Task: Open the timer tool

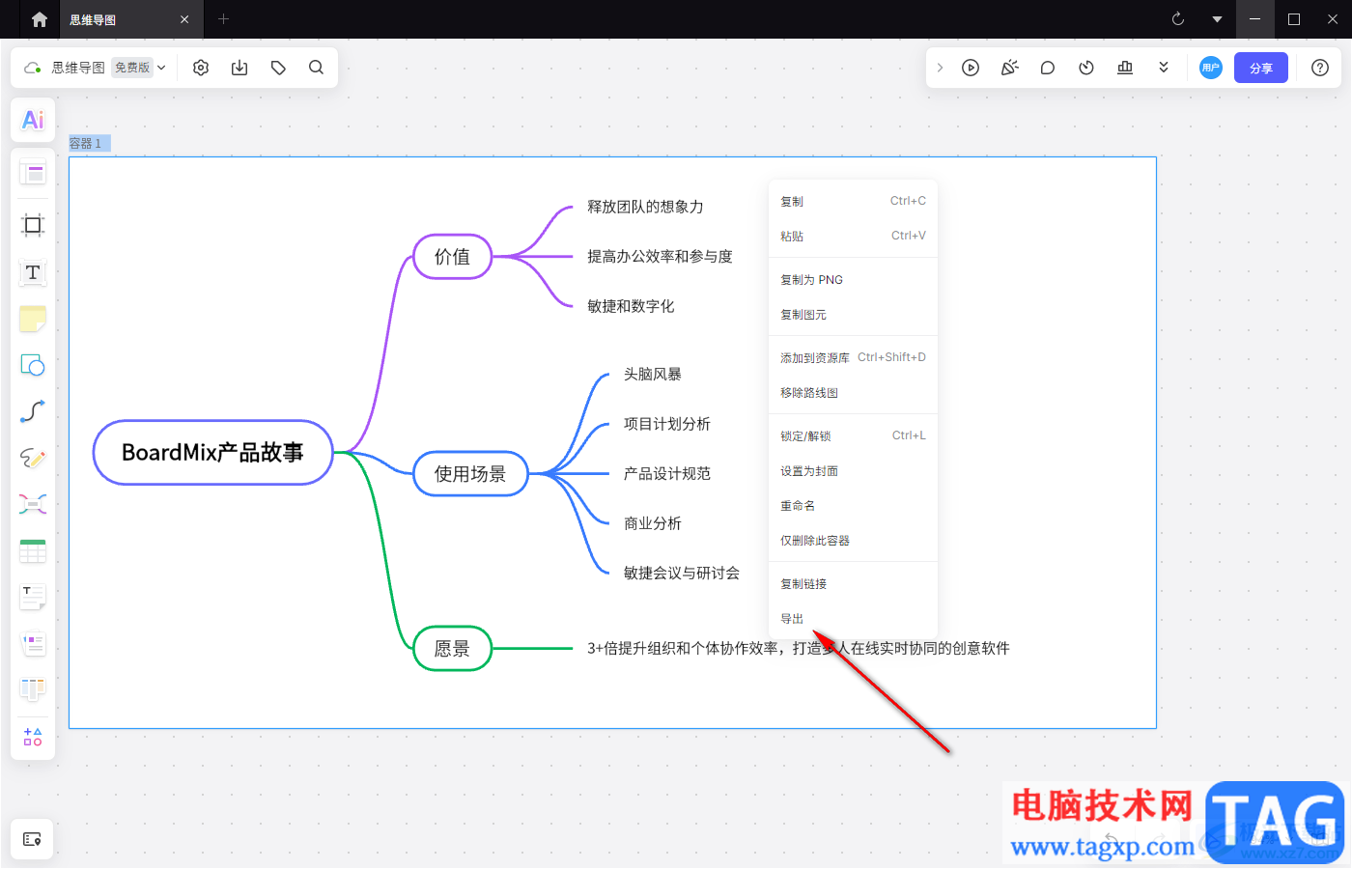Action: click(1086, 68)
